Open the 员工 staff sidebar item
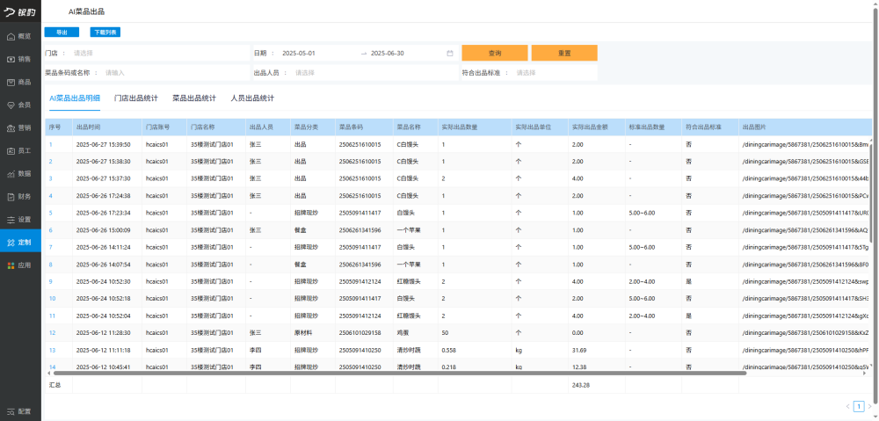The height and width of the screenshot is (421, 879). coord(20,151)
